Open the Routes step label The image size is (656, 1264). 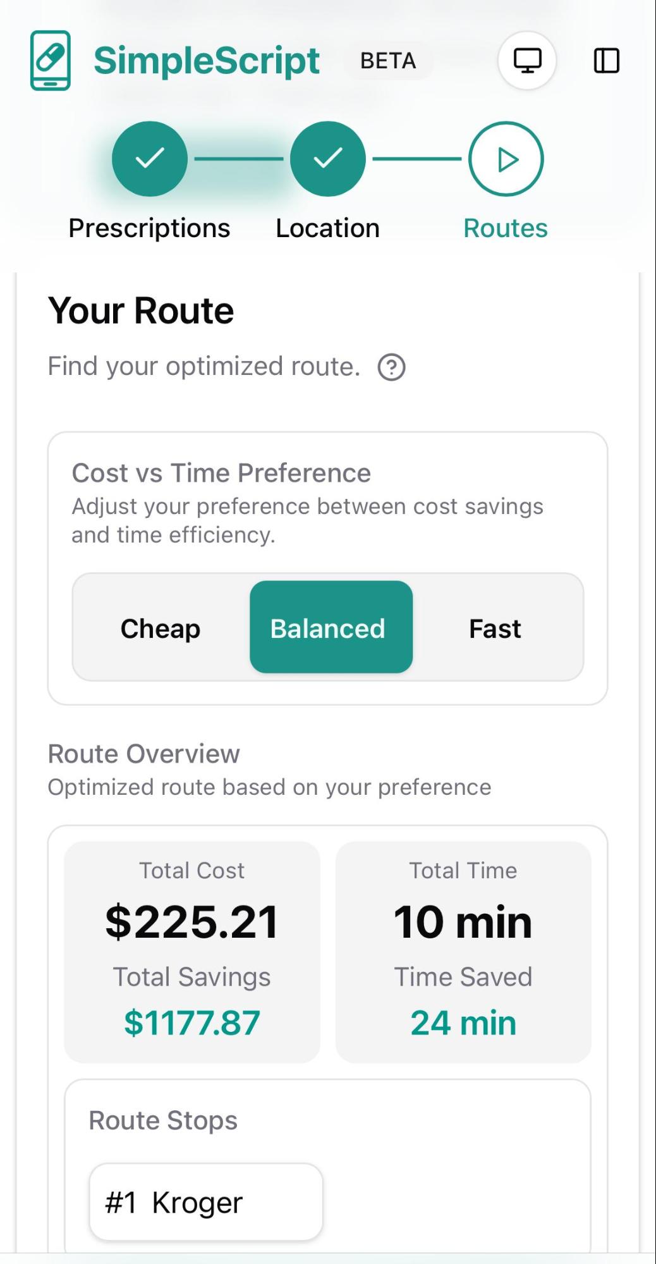(x=505, y=228)
